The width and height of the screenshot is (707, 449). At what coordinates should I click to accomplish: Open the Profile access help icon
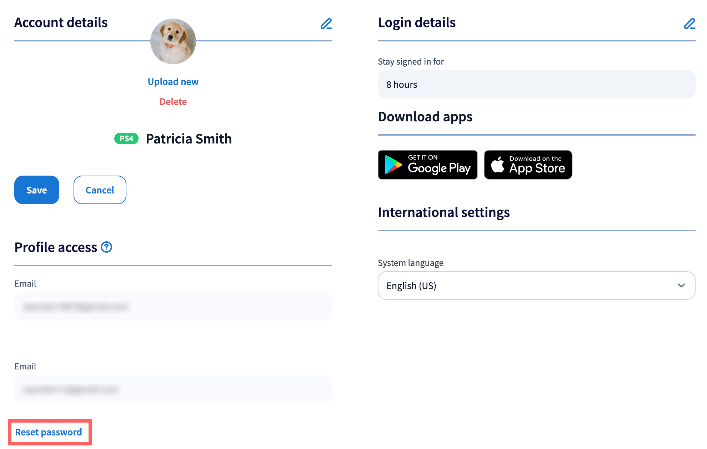pos(106,247)
